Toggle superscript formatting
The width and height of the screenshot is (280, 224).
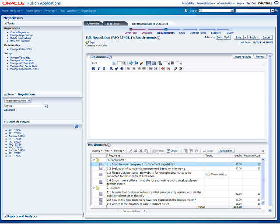point(116,69)
